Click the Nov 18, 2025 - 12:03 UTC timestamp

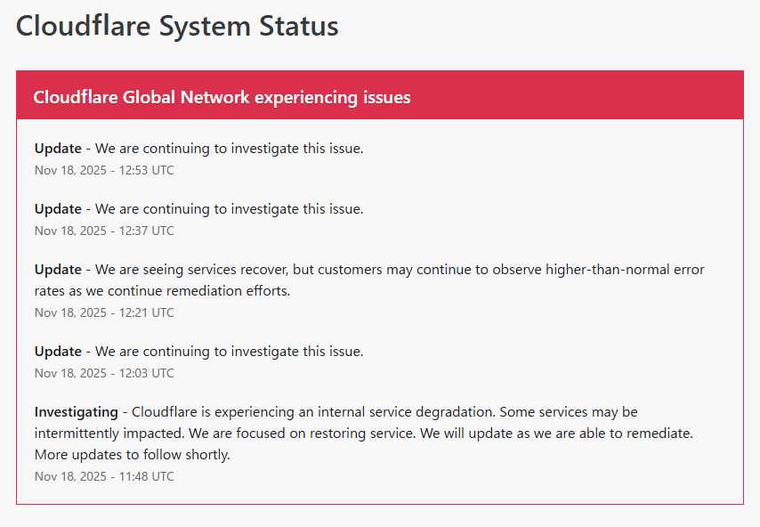pos(104,373)
